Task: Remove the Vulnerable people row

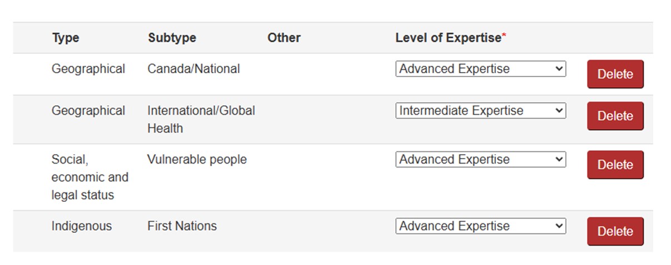Action: [x=615, y=165]
